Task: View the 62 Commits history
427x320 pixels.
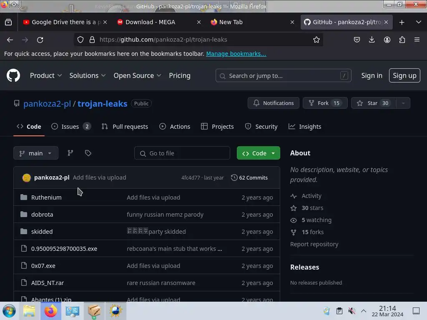Action: [x=249, y=177]
